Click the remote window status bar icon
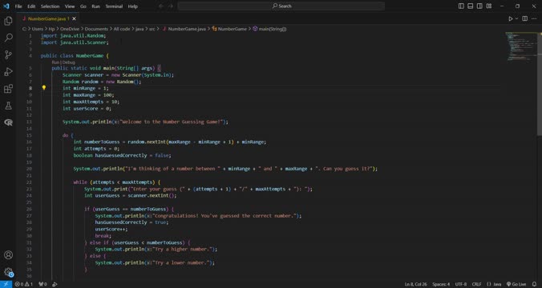 (x=6, y=284)
